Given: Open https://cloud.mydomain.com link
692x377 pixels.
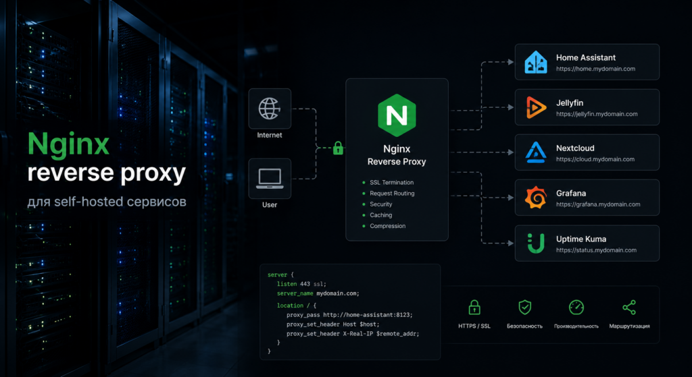Looking at the screenshot, I should [595, 159].
